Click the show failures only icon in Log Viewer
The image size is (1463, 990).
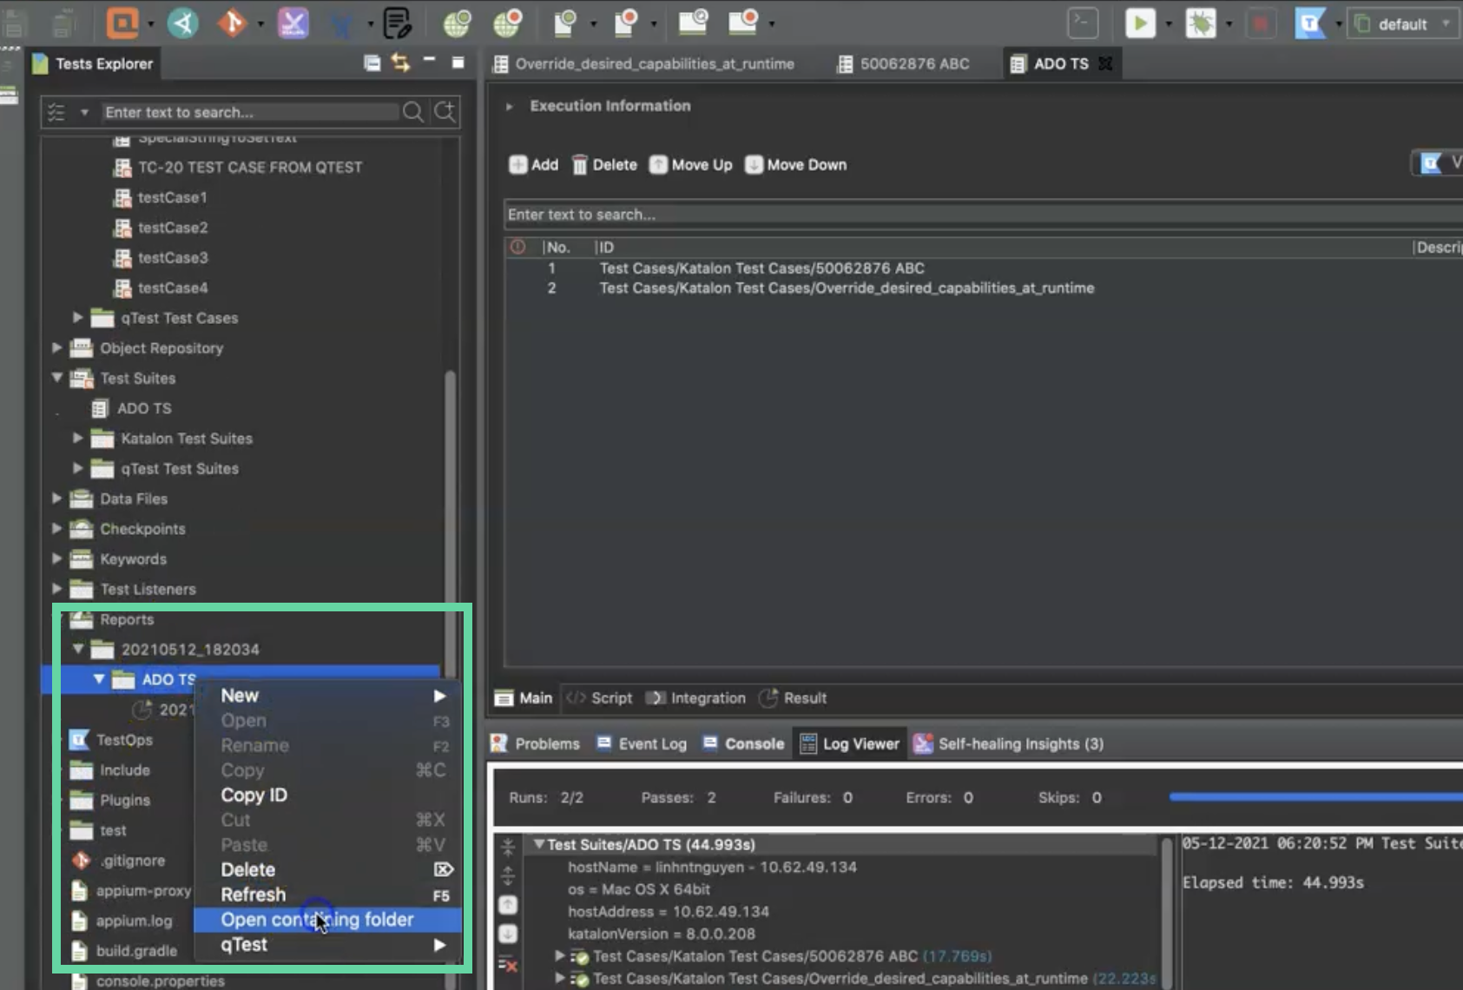[x=508, y=964]
